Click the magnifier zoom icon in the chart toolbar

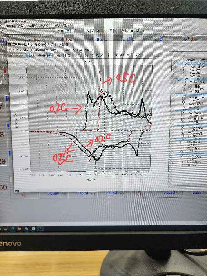click(97, 55)
